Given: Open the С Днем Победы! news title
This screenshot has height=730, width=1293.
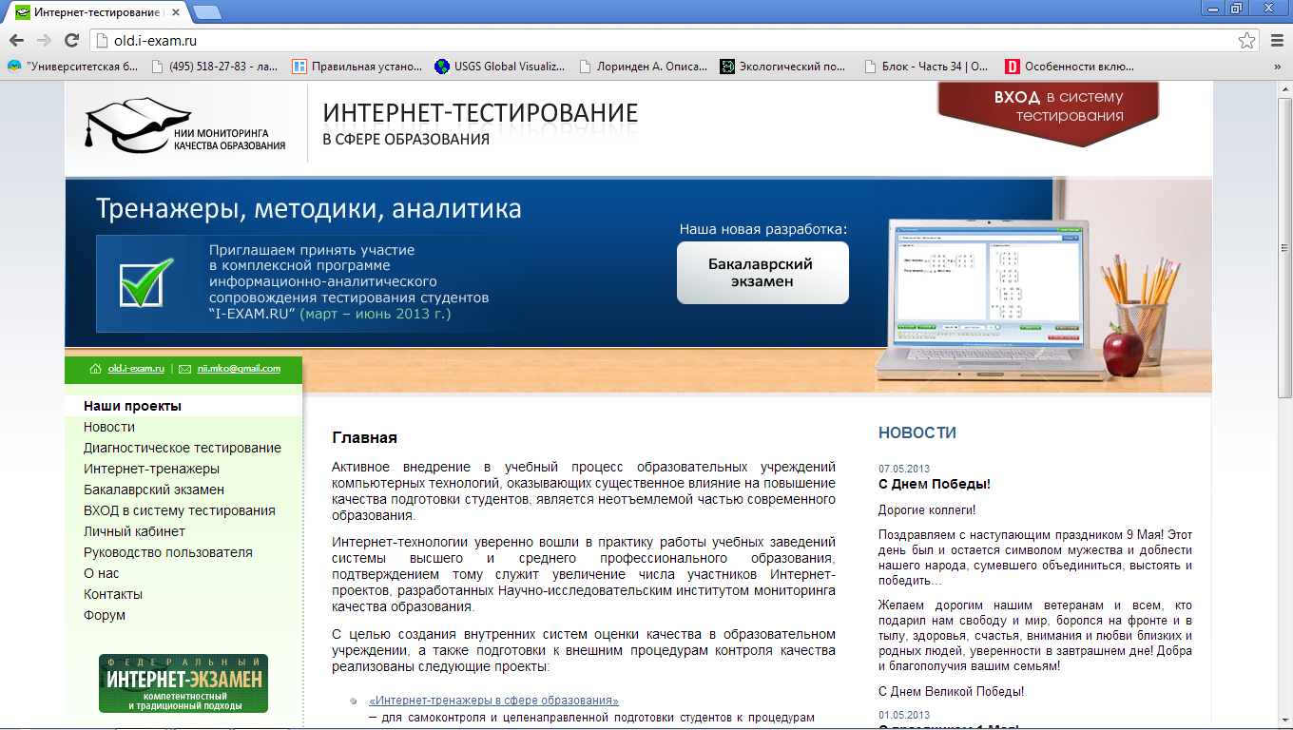Looking at the screenshot, I should (935, 484).
